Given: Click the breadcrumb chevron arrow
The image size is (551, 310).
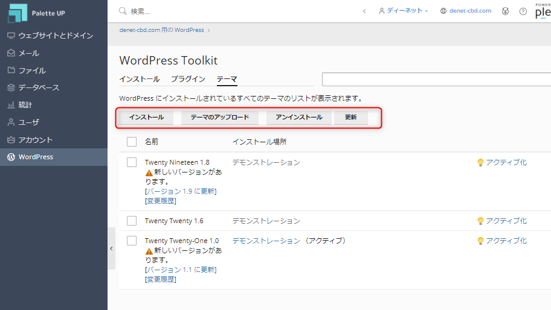Looking at the screenshot, I should [x=208, y=31].
